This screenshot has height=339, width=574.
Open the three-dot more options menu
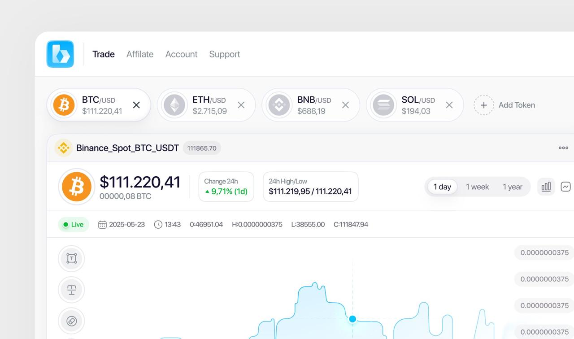click(x=563, y=148)
